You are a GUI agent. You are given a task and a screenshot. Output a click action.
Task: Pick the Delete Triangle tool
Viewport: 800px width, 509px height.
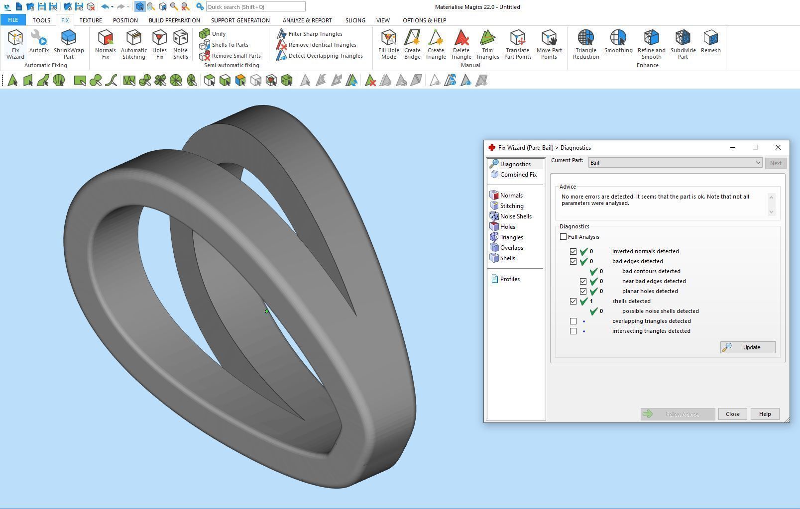[461, 44]
